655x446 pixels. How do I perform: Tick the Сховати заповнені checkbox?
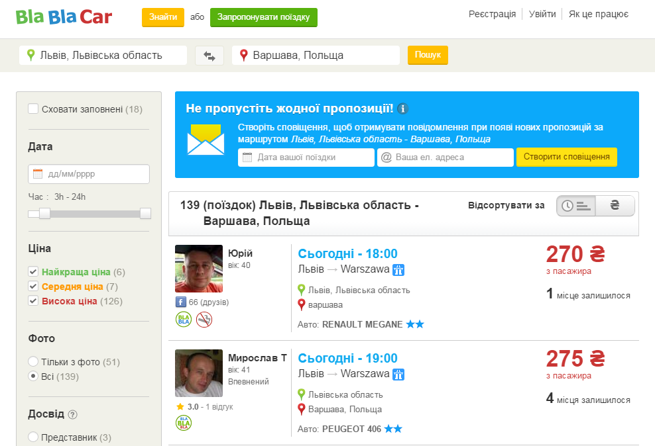point(33,109)
